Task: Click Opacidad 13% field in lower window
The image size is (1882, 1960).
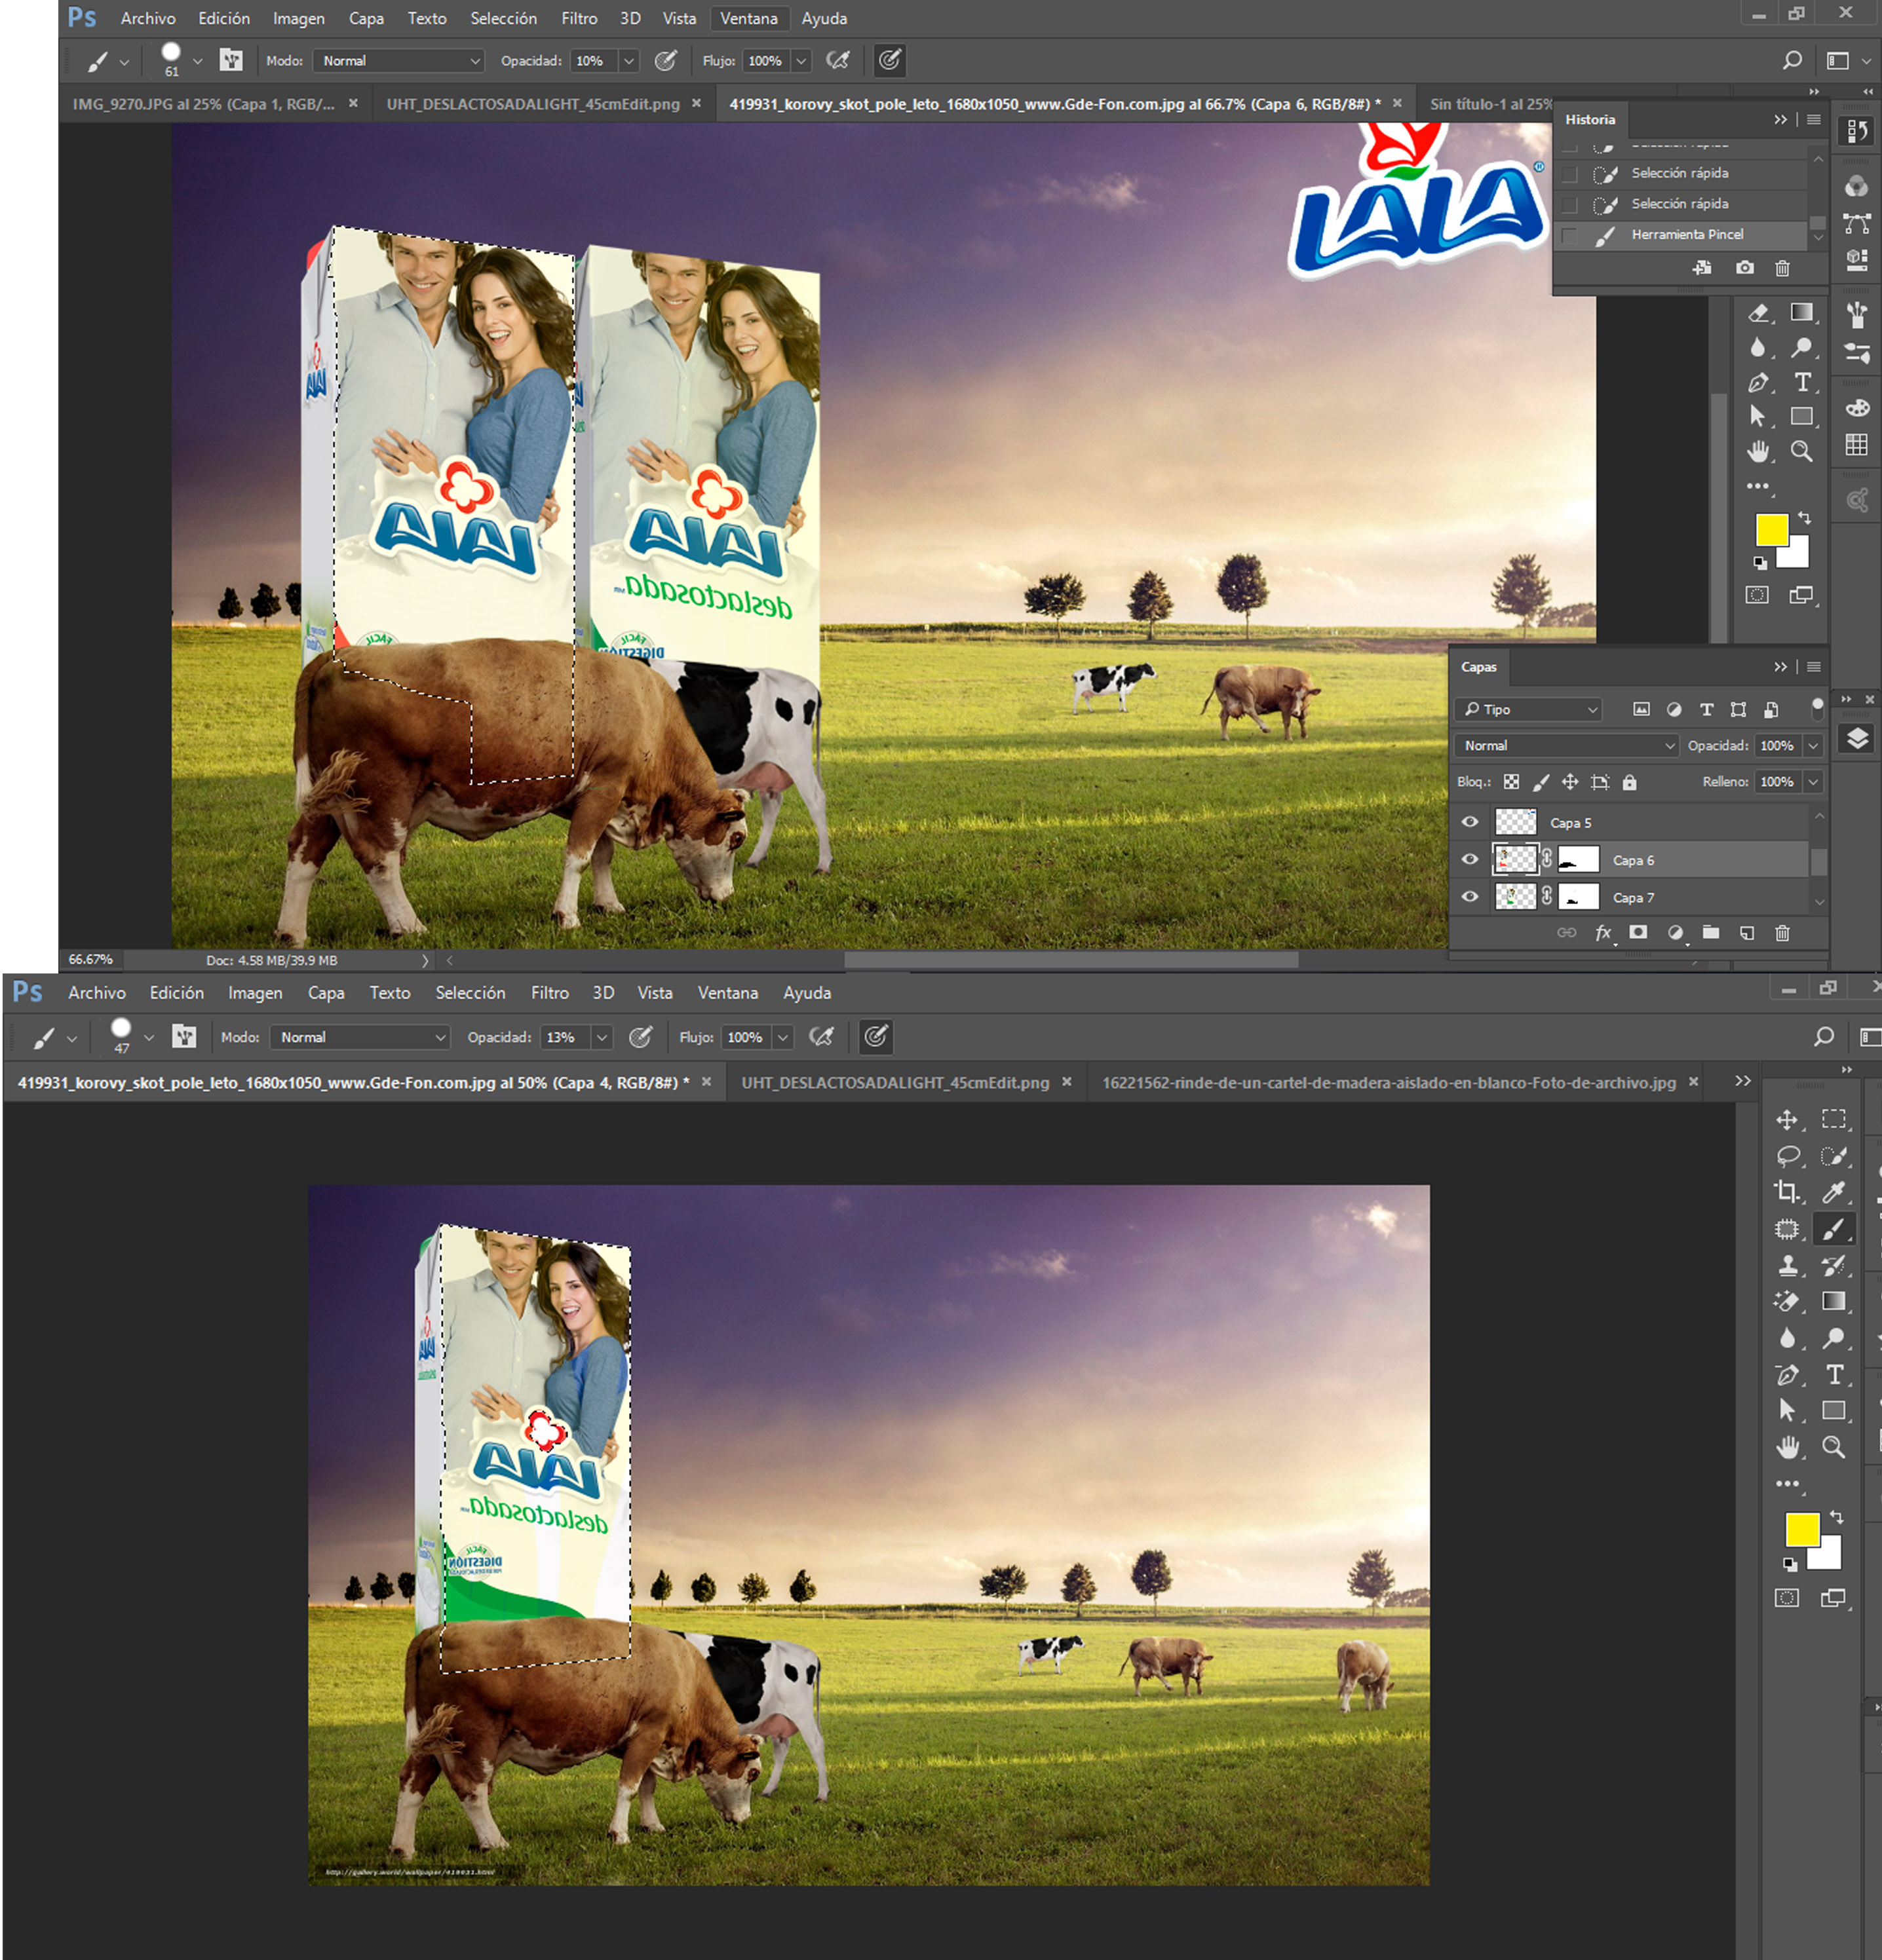Action: pyautogui.click(x=564, y=1037)
